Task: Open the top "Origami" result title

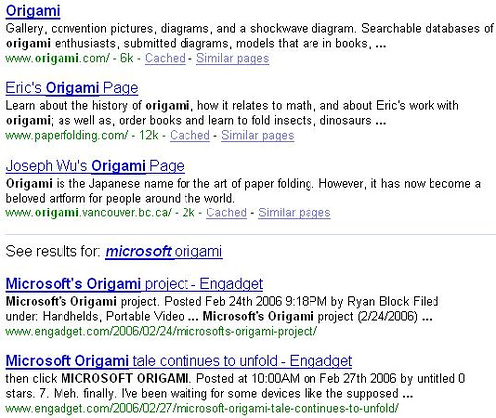Action: click(33, 11)
